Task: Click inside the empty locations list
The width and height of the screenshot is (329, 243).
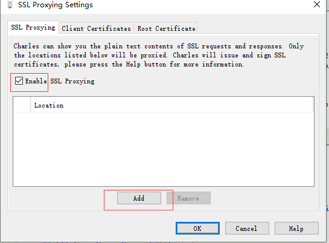Action: coord(164,149)
